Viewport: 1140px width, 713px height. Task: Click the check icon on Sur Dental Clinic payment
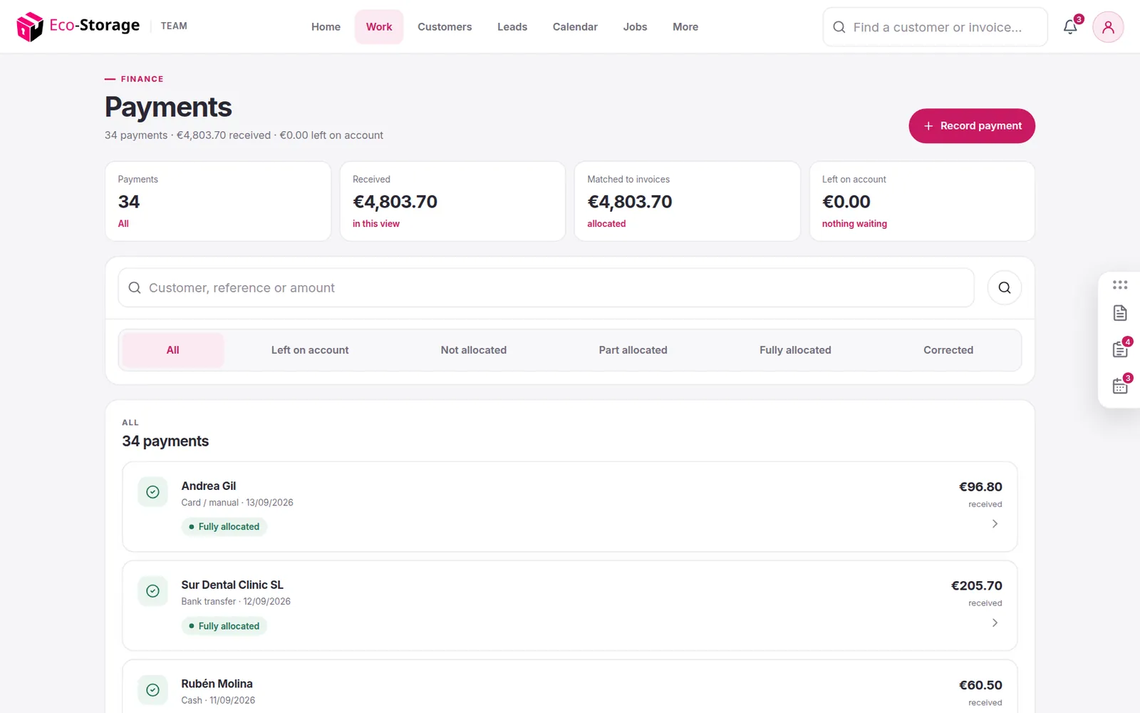click(x=152, y=591)
